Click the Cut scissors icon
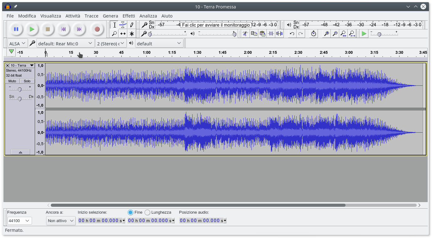433x239 pixels. tap(245, 33)
